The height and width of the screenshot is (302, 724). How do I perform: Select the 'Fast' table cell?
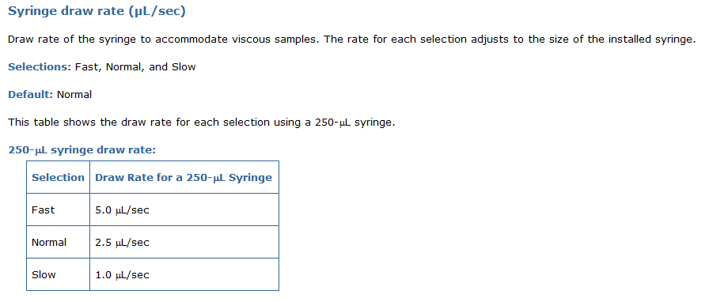[59, 210]
